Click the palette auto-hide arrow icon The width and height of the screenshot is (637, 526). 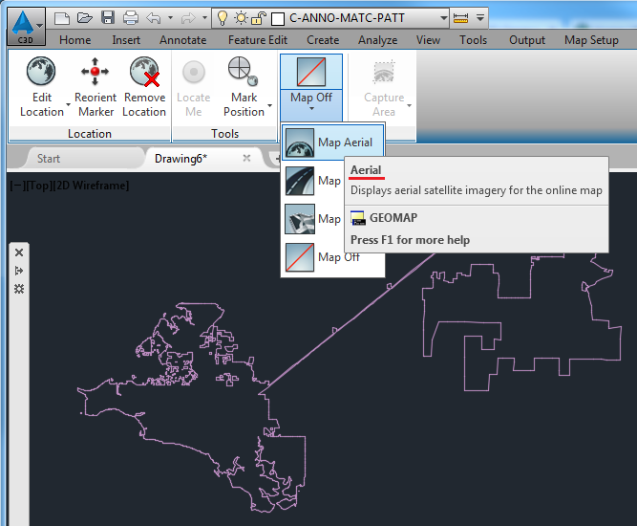(x=19, y=271)
